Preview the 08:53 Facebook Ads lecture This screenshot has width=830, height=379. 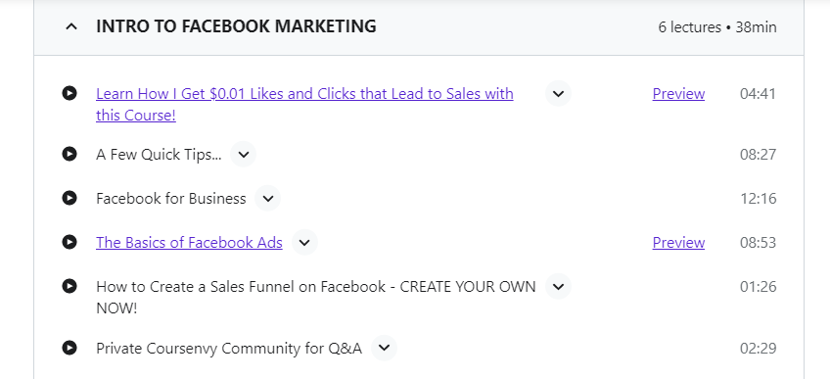click(678, 243)
